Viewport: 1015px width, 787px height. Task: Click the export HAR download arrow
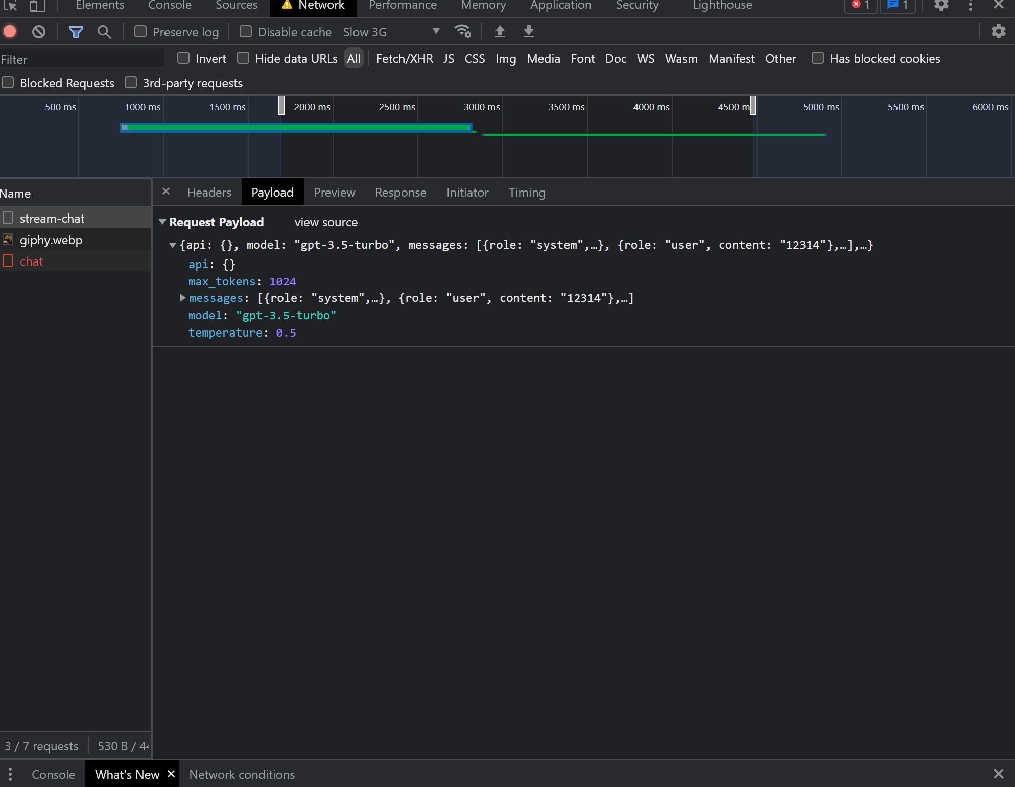pos(529,32)
